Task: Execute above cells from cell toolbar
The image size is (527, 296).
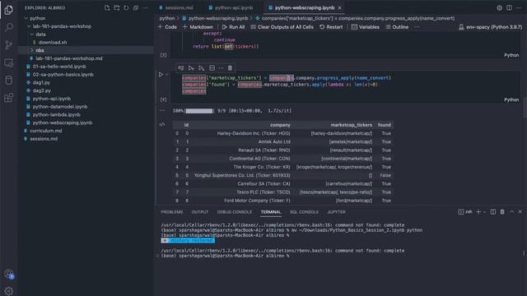Action: pyautogui.click(x=191, y=68)
